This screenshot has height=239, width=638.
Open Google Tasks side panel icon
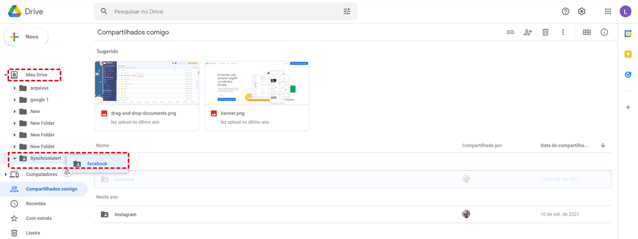(628, 75)
